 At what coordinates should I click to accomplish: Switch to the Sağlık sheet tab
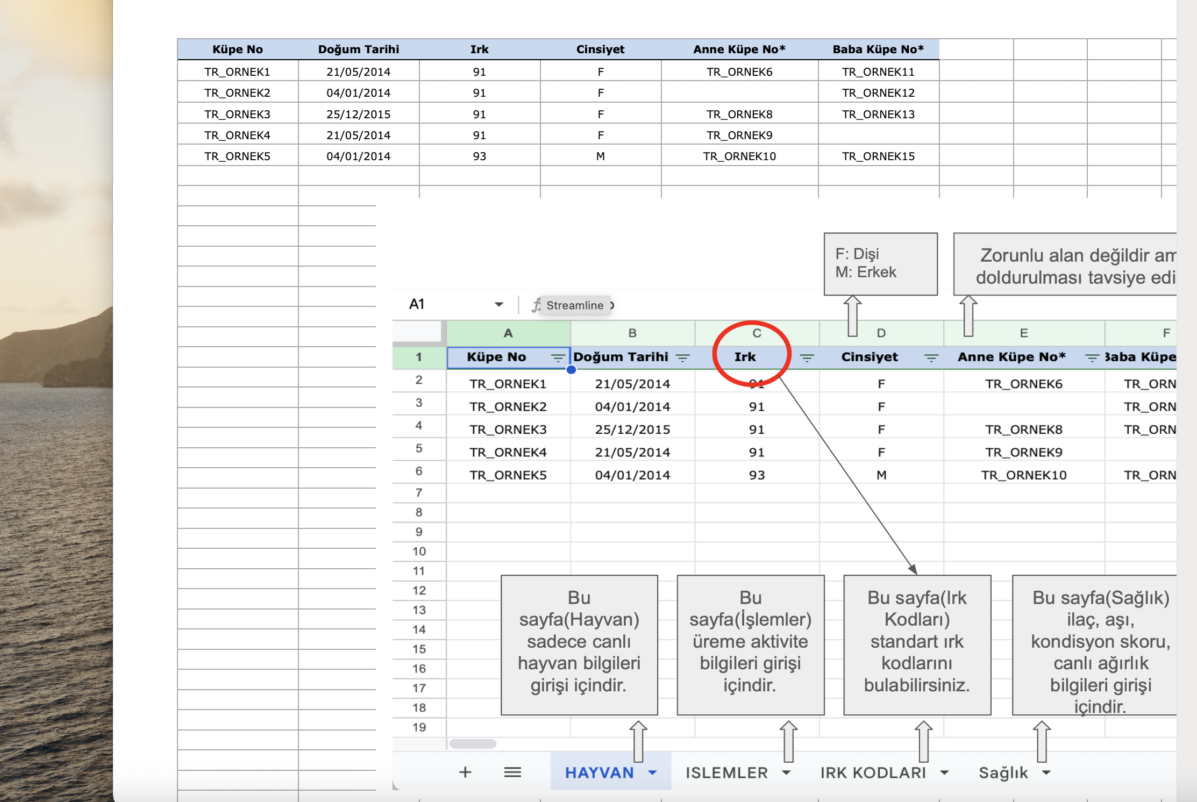[x=1003, y=772]
